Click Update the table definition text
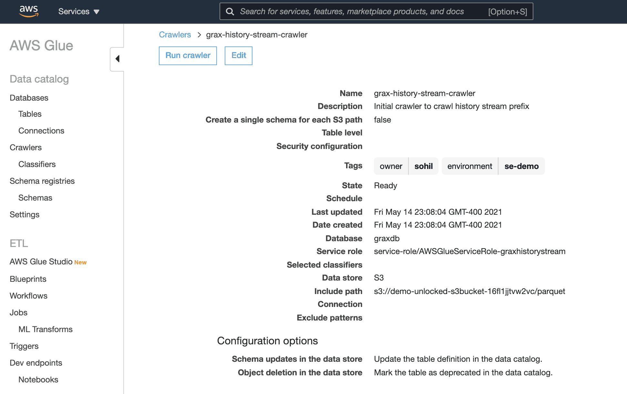627x394 pixels. click(458, 359)
